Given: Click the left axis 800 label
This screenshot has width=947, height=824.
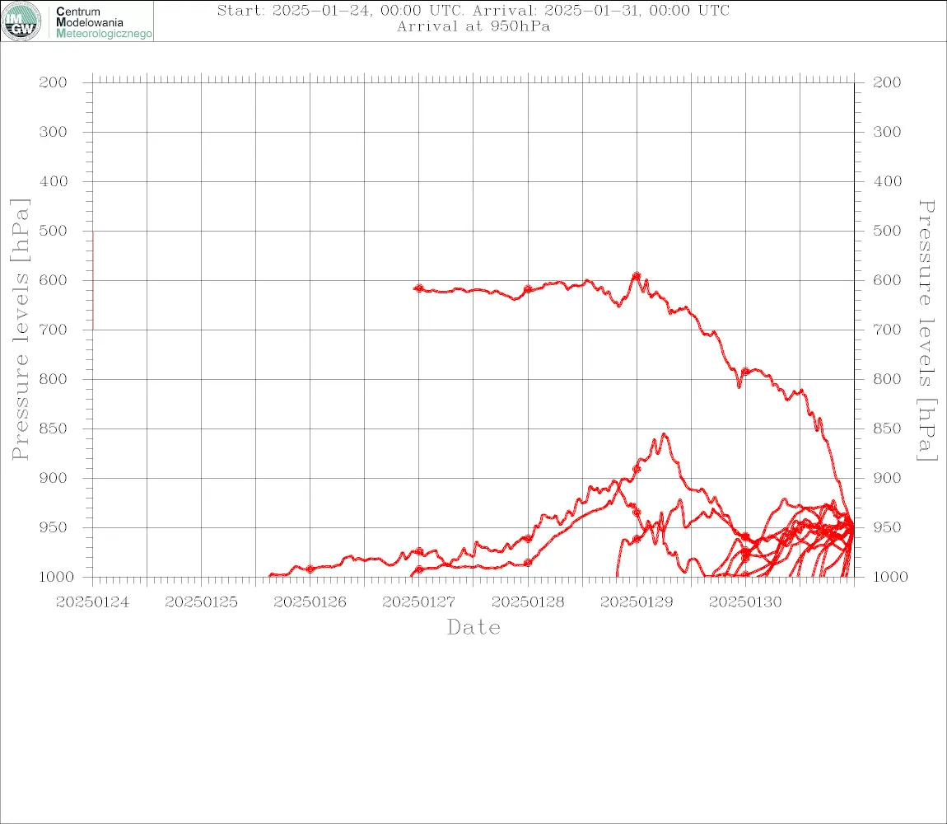Looking at the screenshot, I should click(x=54, y=379).
